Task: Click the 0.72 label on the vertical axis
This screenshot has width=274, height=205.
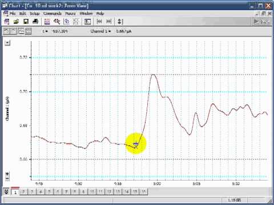Action: point(23,58)
